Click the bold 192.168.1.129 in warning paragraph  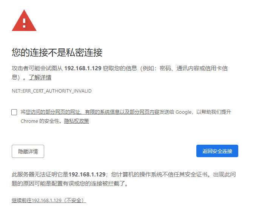[x=83, y=68]
